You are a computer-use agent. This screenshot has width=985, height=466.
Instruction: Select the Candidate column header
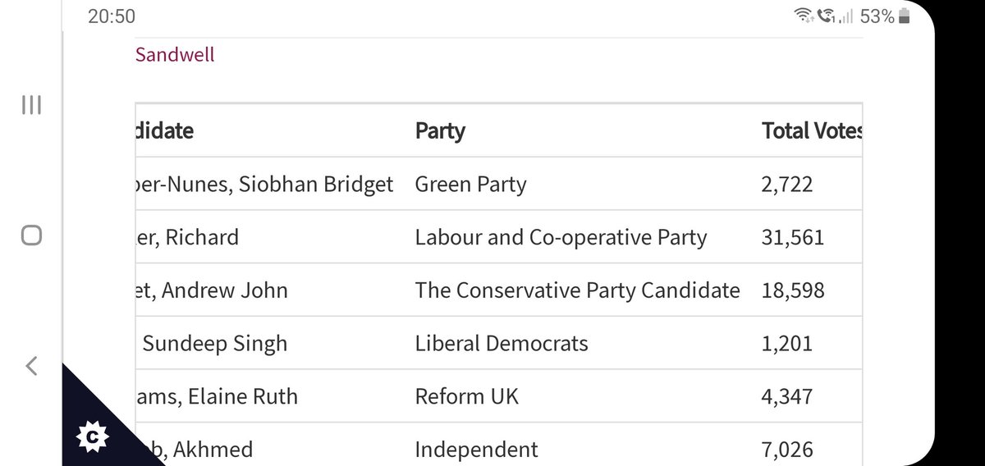pyautogui.click(x=164, y=130)
